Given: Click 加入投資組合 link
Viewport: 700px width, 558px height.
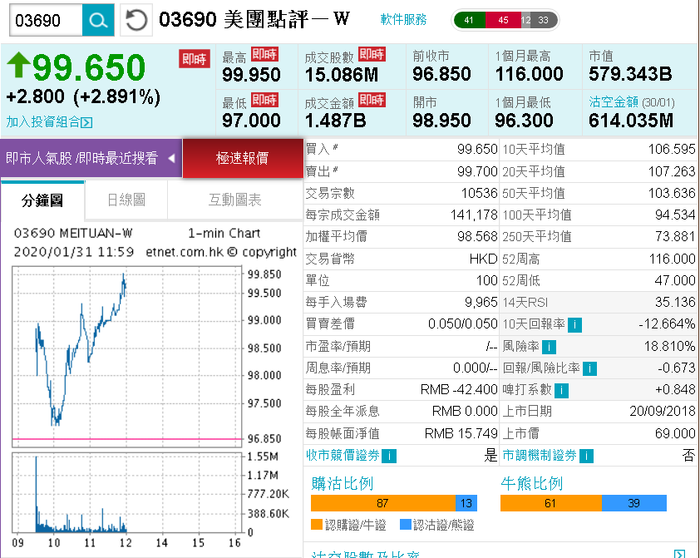Looking at the screenshot, I should (x=43, y=121).
